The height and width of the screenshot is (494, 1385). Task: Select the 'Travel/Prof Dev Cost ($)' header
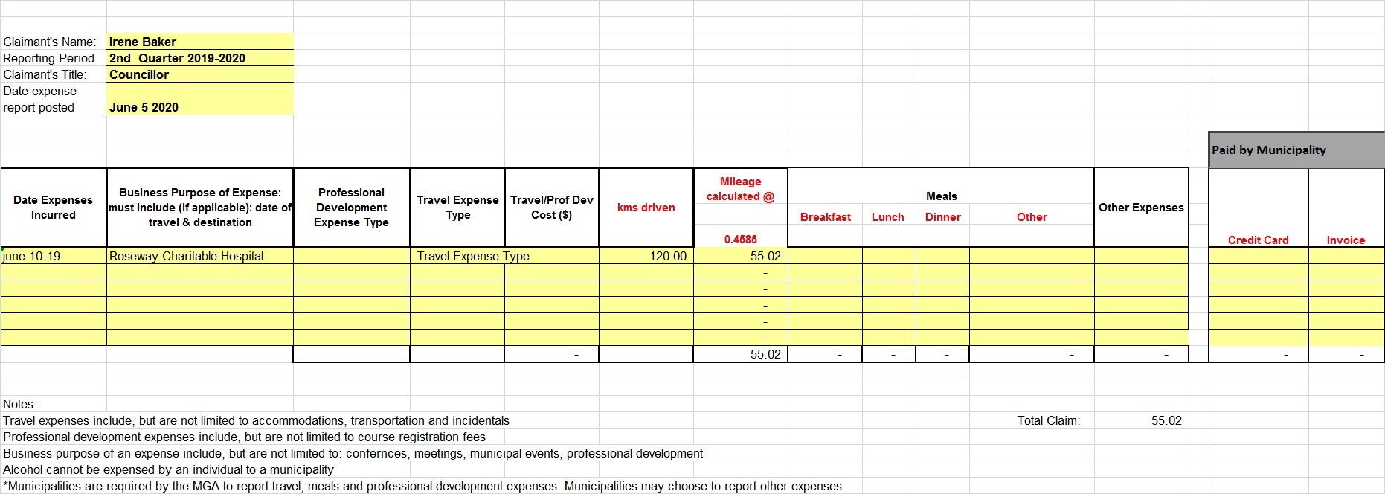552,208
